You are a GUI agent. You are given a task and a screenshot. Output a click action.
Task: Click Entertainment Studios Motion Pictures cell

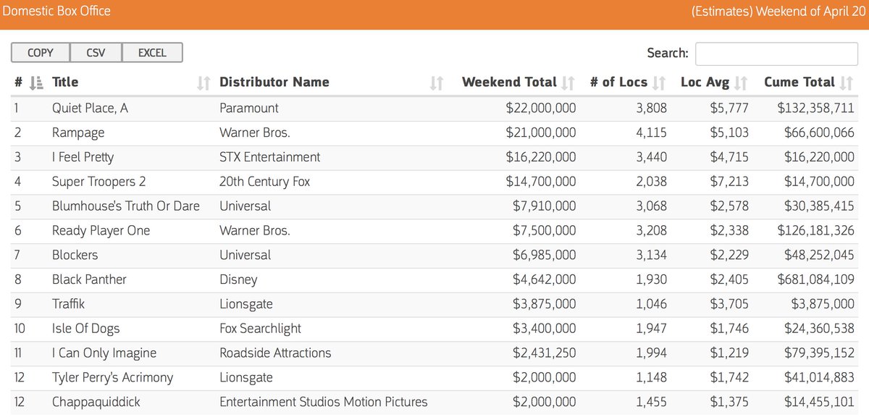[x=324, y=402]
